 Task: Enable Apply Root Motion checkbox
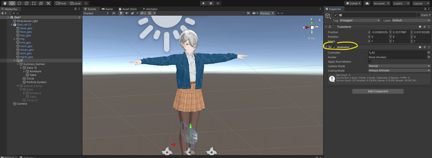coord(370,62)
